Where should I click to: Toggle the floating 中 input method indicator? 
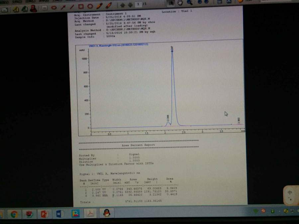point(289,192)
